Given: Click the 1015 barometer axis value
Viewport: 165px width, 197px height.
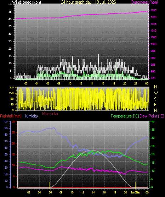Looking at the screenshot, I should click(153, 24).
